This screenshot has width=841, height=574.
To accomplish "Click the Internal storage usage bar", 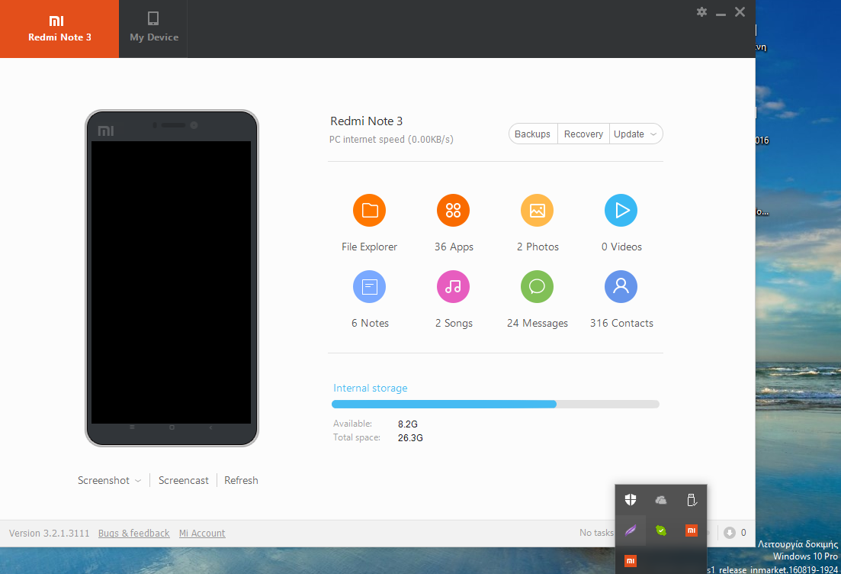I will tap(496, 404).
